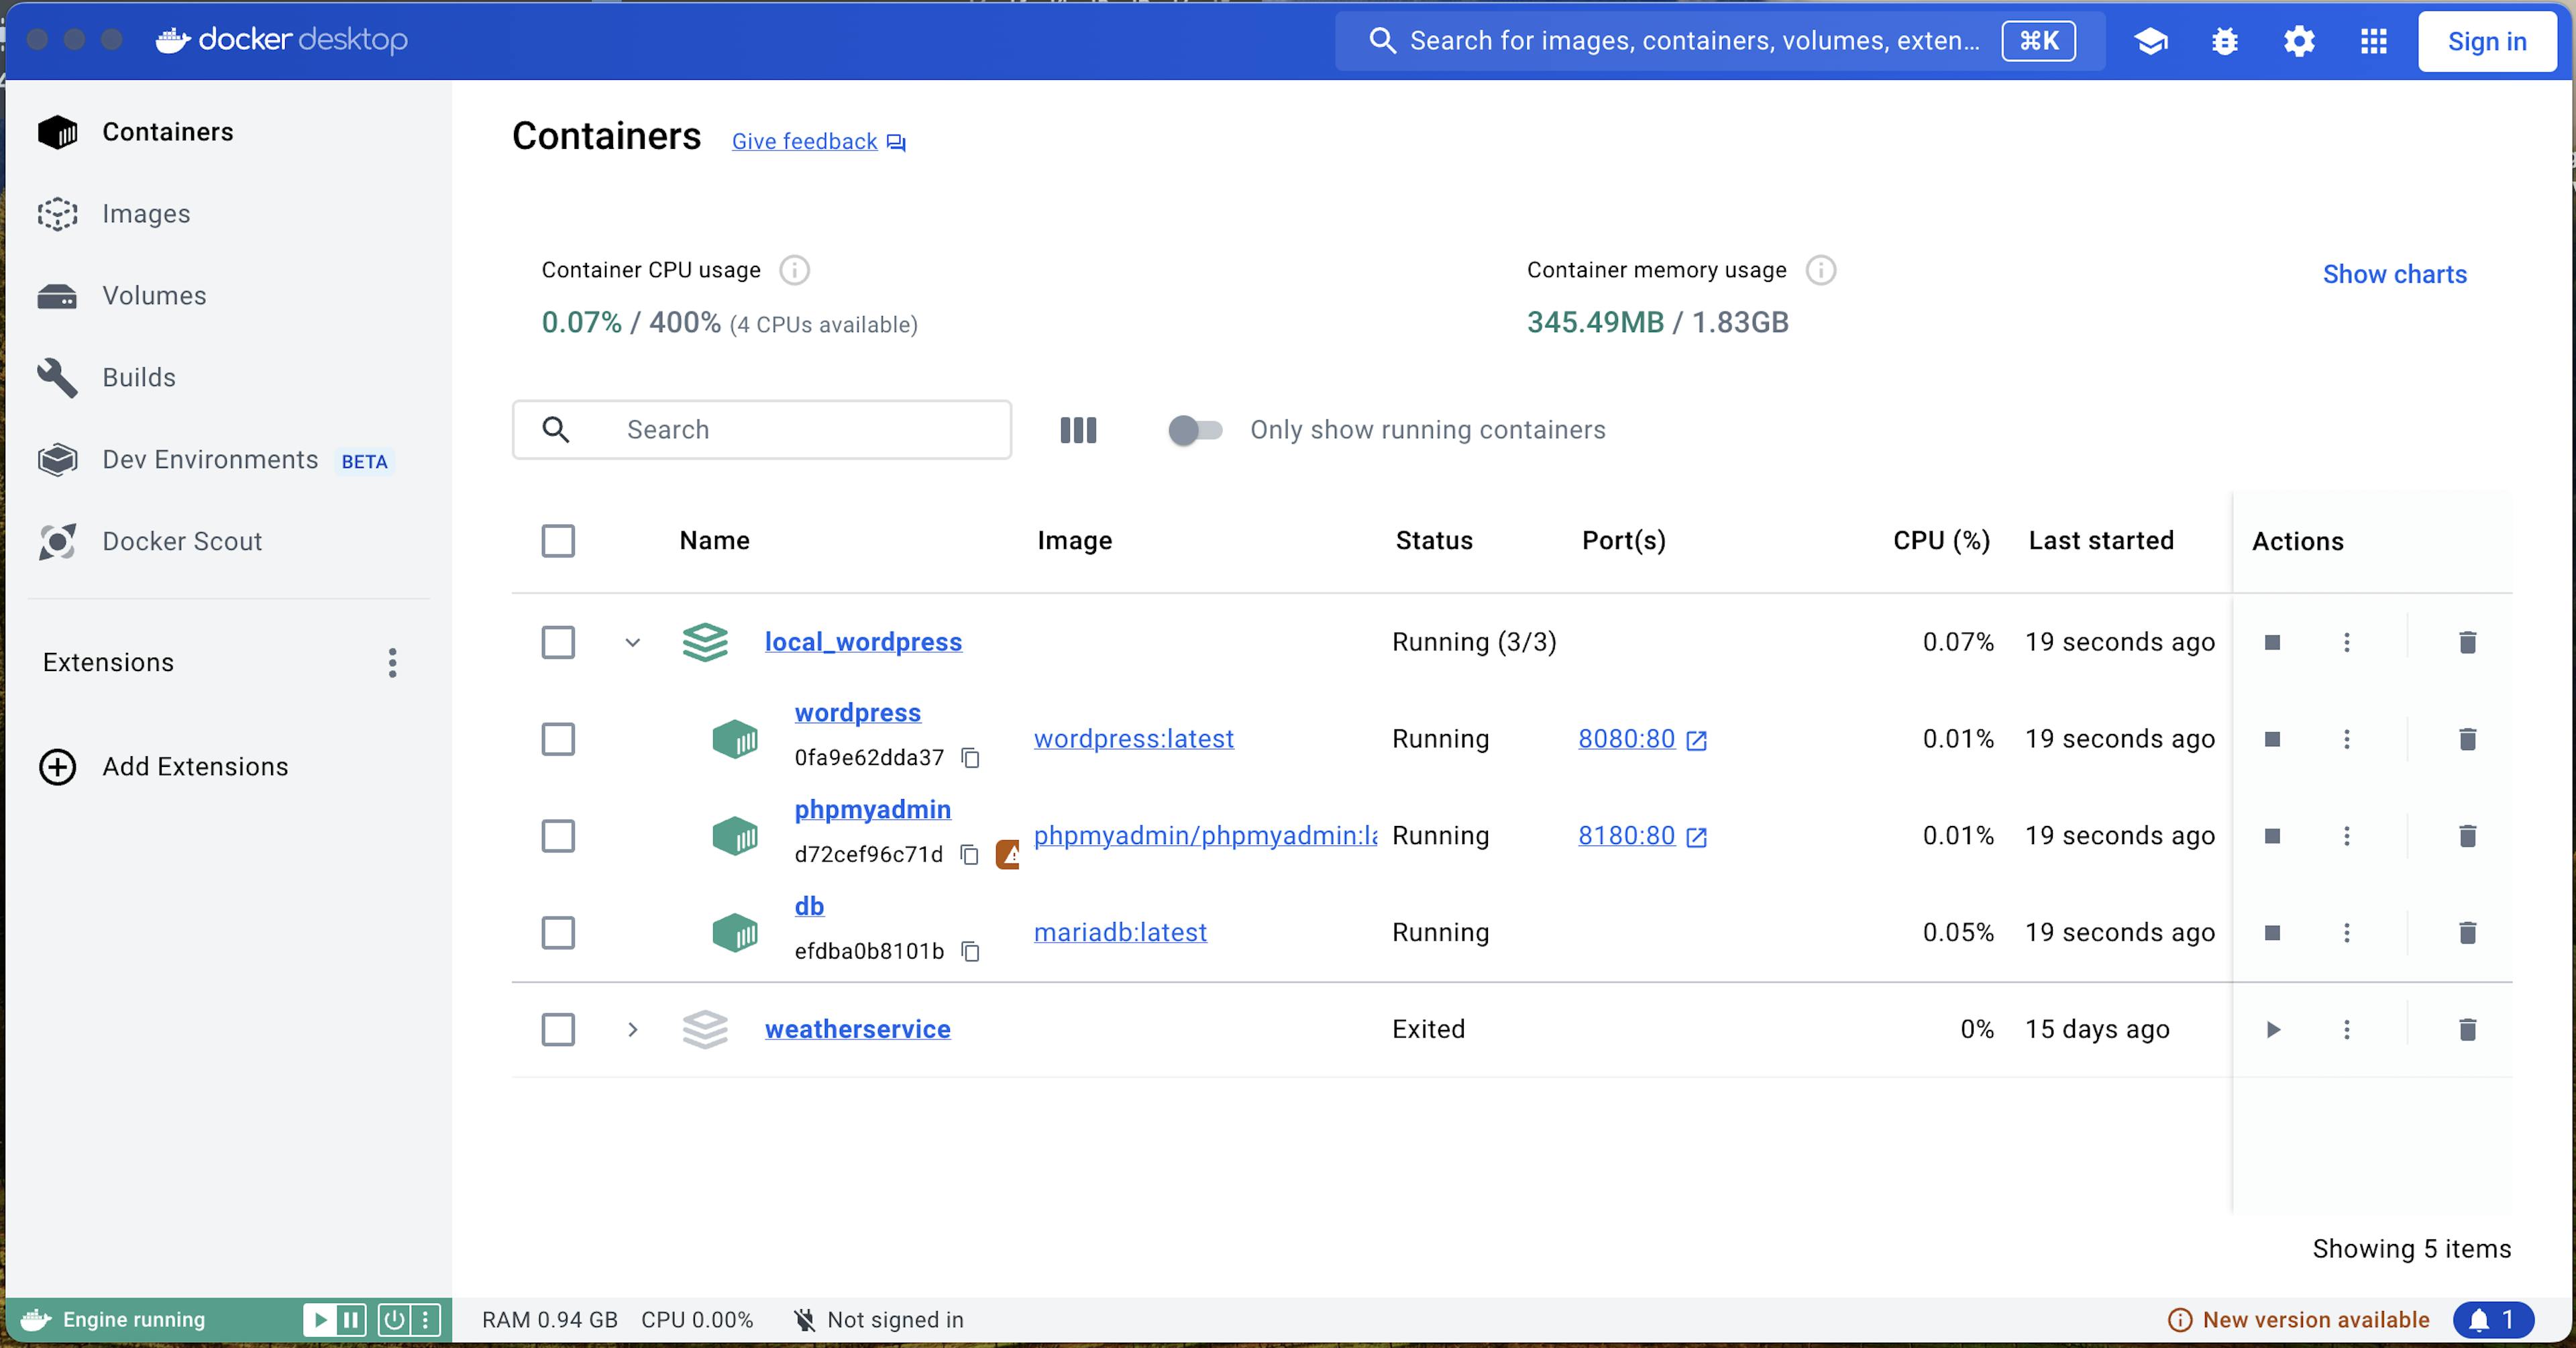Screen dimensions: 2576x1348
Task: Open the Troubleshoot bug icon
Action: [2224, 41]
